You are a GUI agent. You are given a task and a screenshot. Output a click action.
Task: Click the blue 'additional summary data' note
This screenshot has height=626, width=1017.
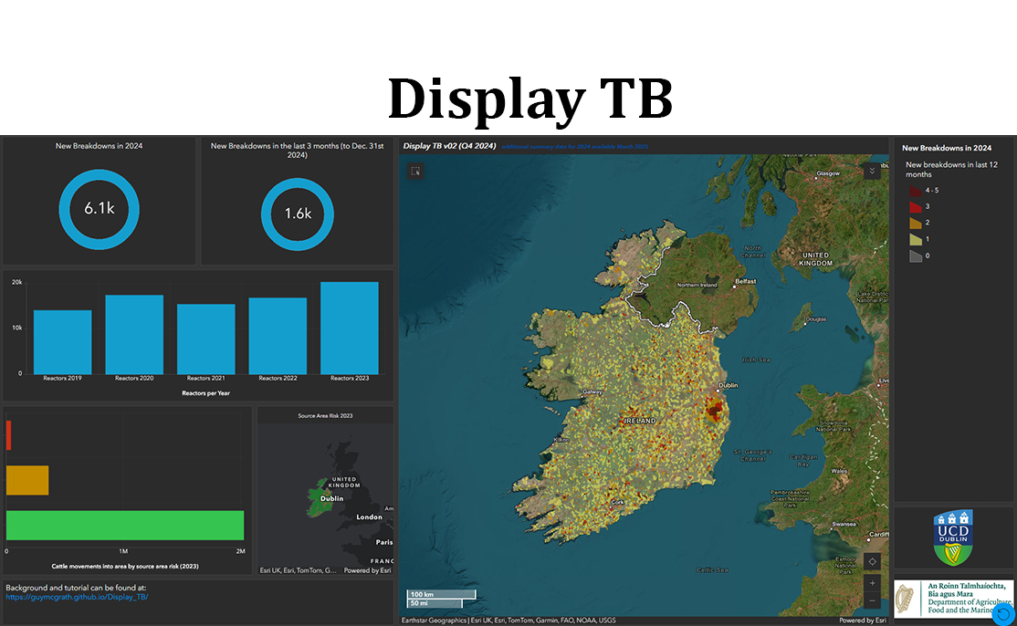click(575, 146)
